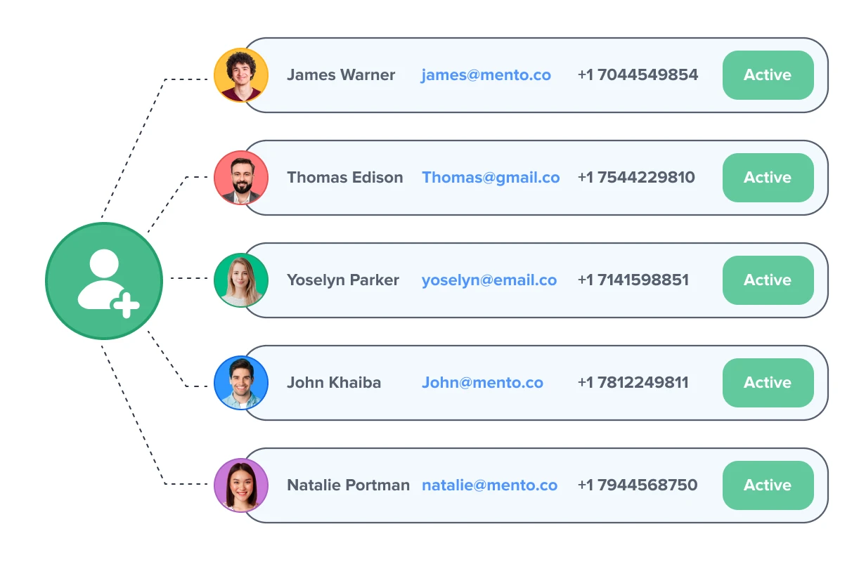Click the Active button for Thomas Edison
859x562 pixels.
[x=768, y=178]
